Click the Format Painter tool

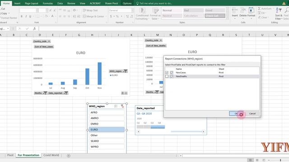(x=9, y=18)
